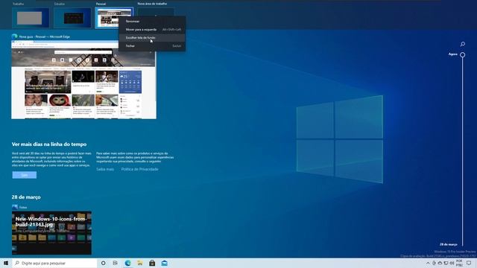Open Cortana from the taskbar circle icon
Screen dimensions: 477x268
[103, 263]
